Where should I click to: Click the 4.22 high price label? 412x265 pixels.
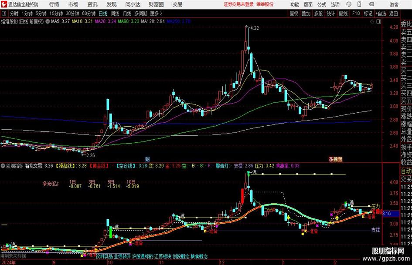(x=255, y=28)
